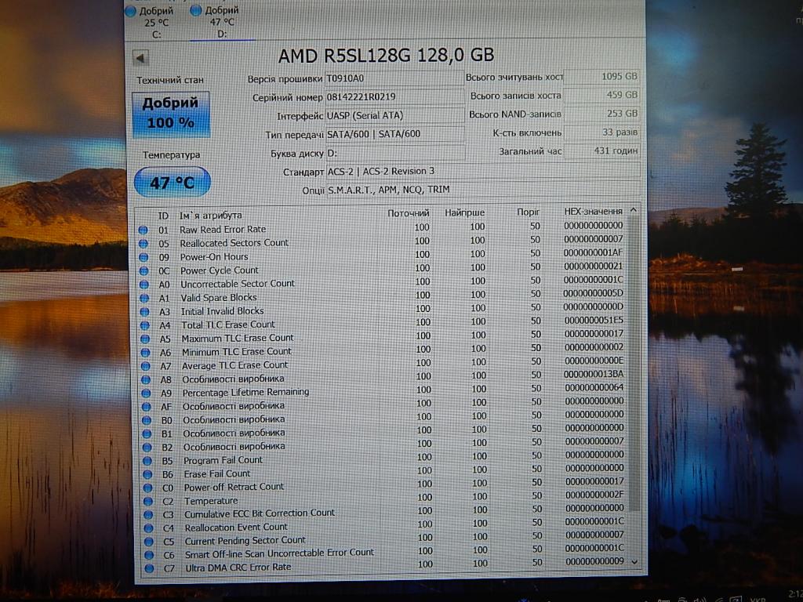Click the status icon for Erase Fail Count

pos(147,474)
